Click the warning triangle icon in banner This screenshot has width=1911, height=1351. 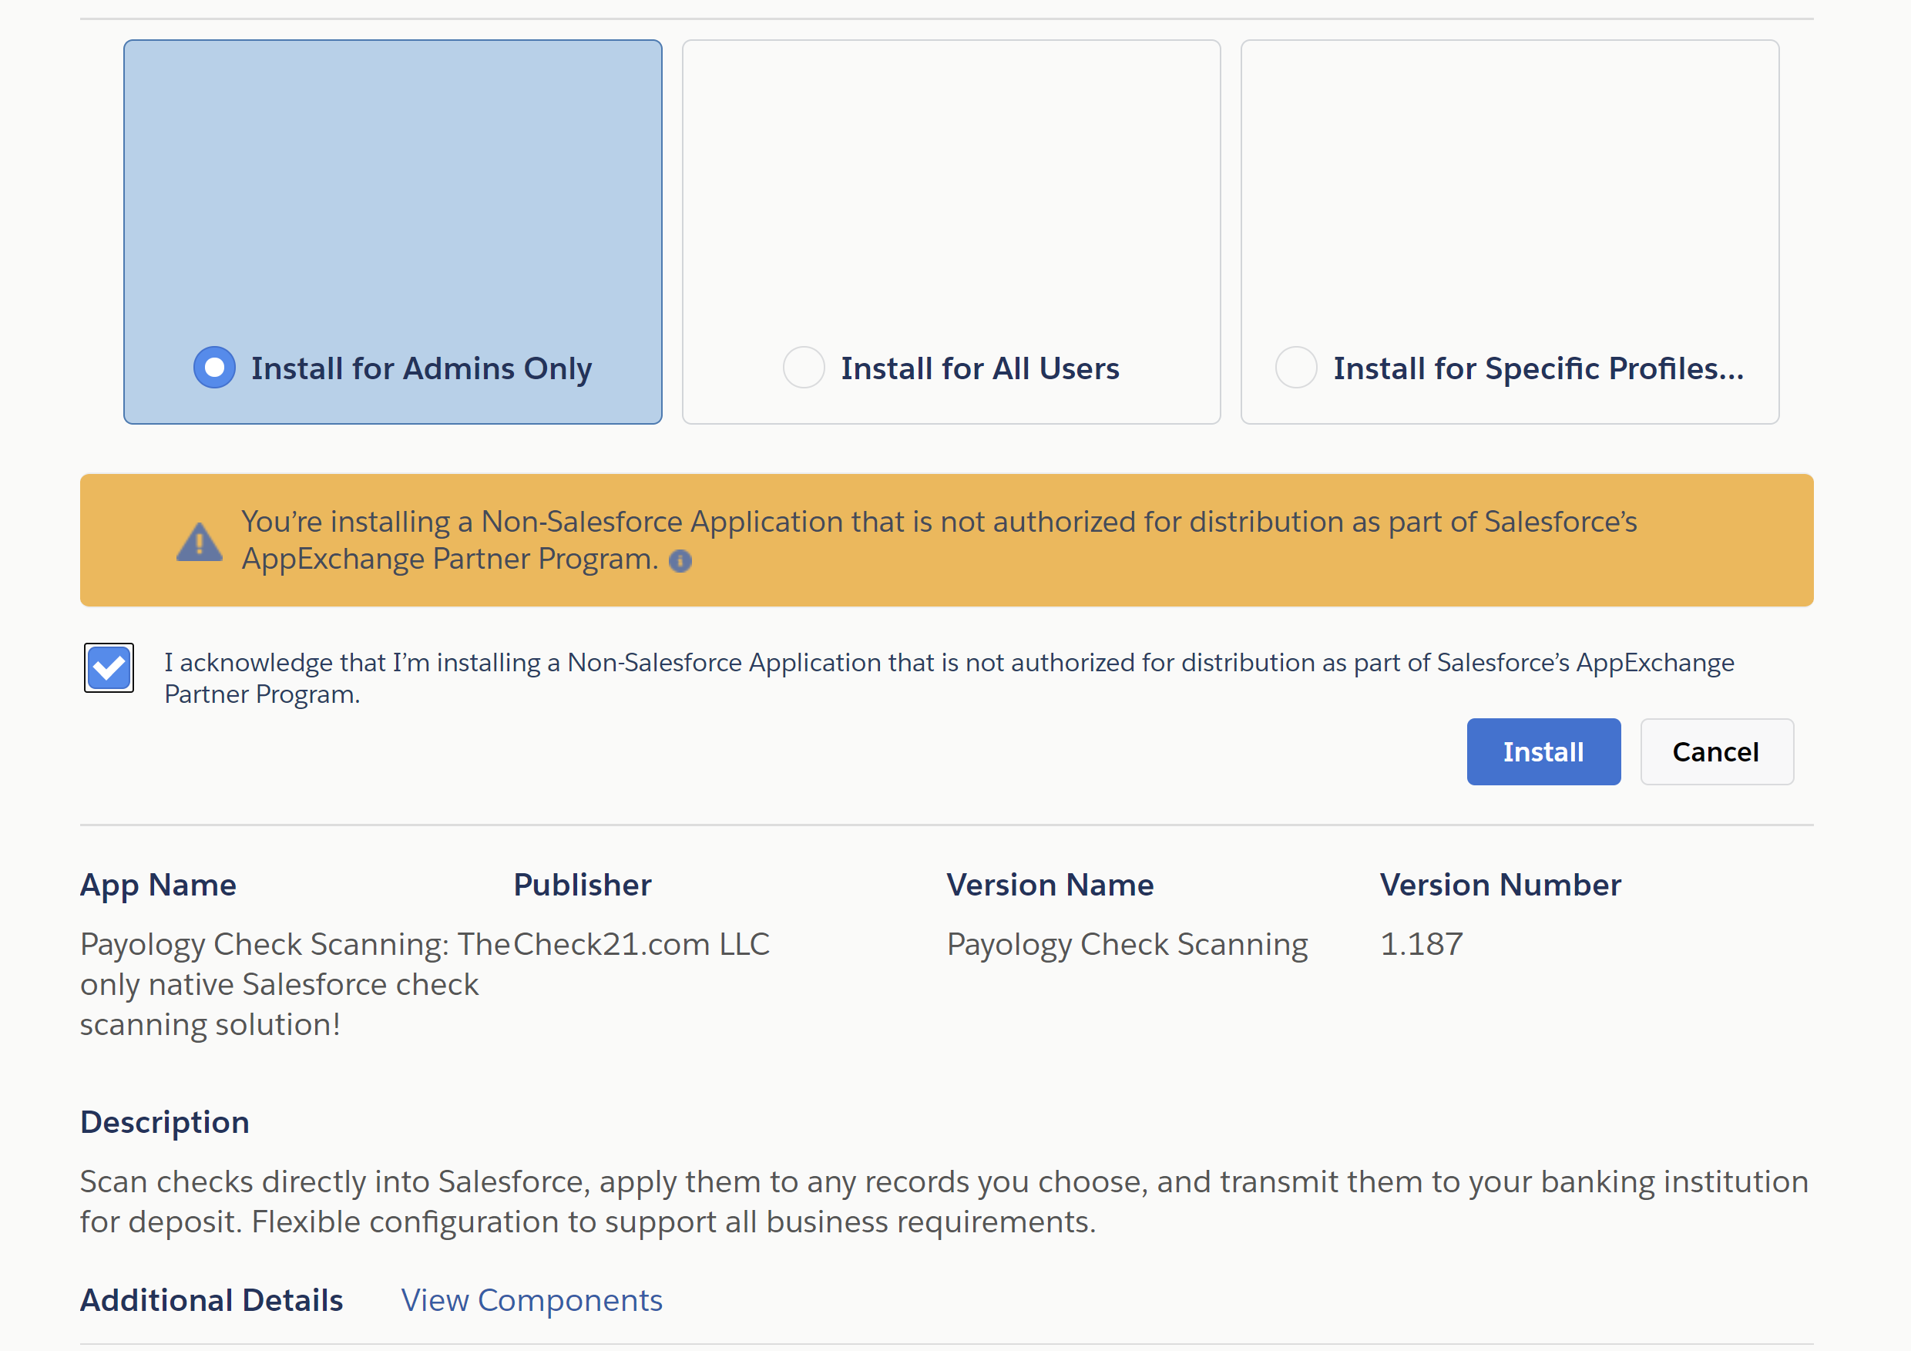(199, 543)
